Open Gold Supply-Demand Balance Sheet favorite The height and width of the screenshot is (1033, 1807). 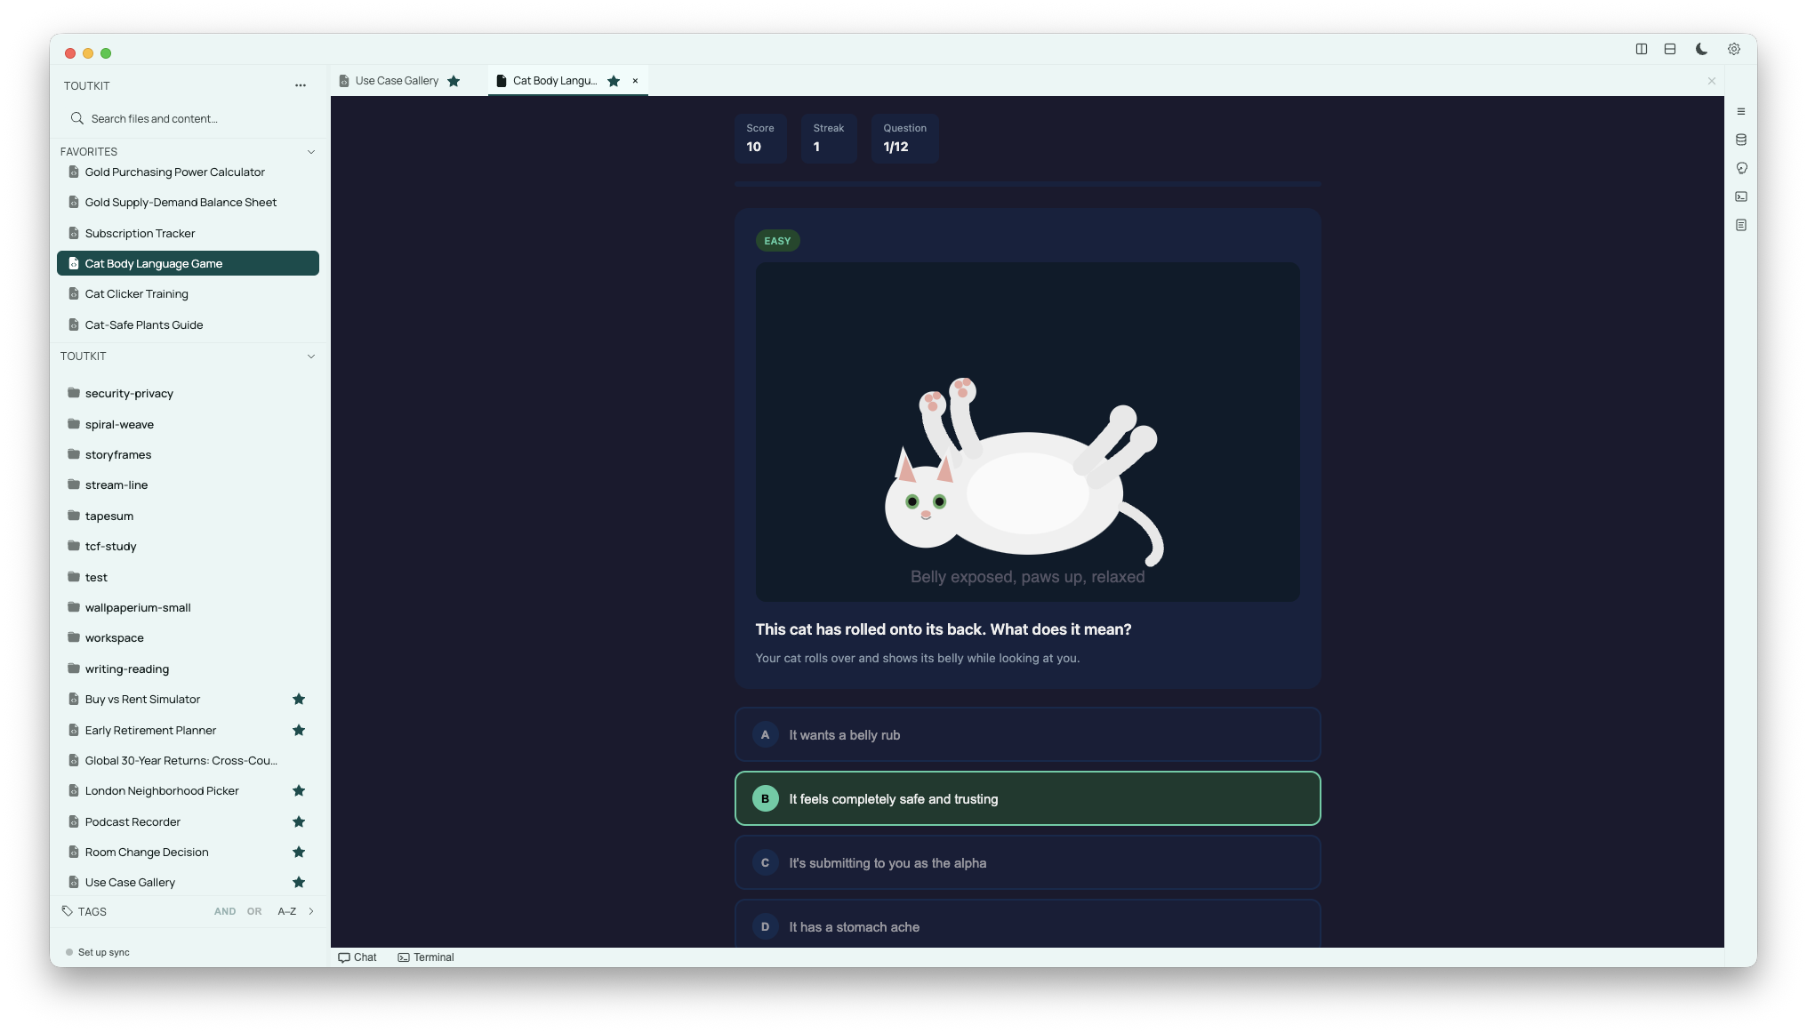[x=188, y=203]
